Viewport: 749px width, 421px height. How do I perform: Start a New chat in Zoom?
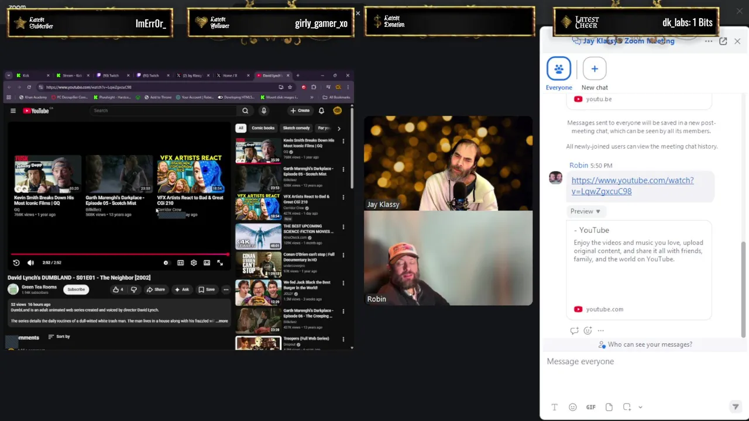595,74
